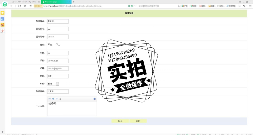The image size is (253, 135).
Task: Open the blue news list sidebar icon
Action: coord(2,19)
